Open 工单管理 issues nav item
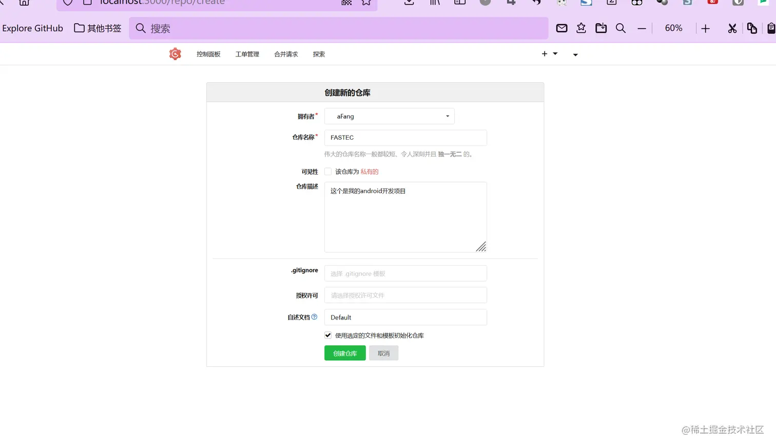The width and height of the screenshot is (776, 447). pyautogui.click(x=247, y=54)
